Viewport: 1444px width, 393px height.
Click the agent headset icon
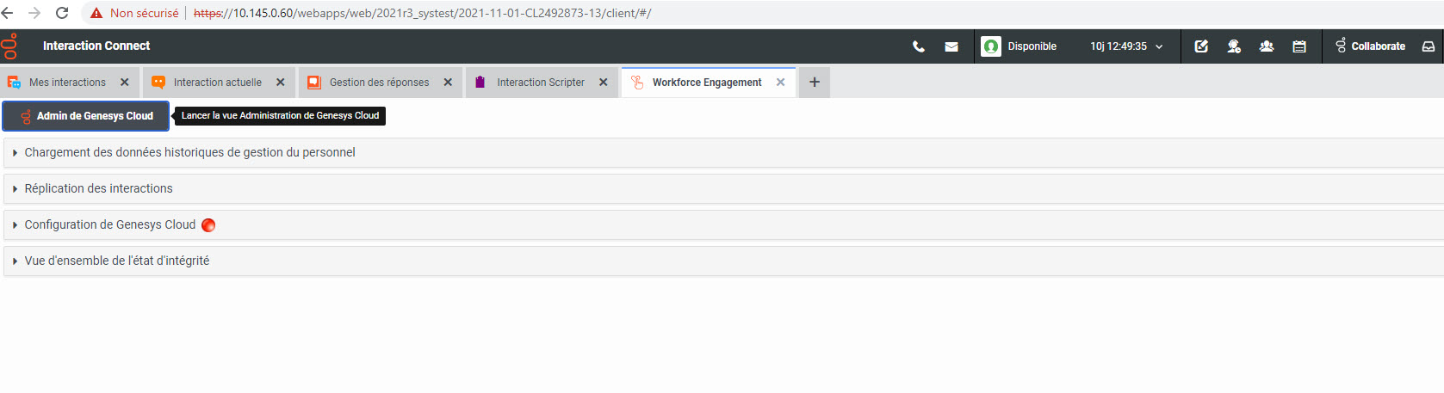(1234, 46)
